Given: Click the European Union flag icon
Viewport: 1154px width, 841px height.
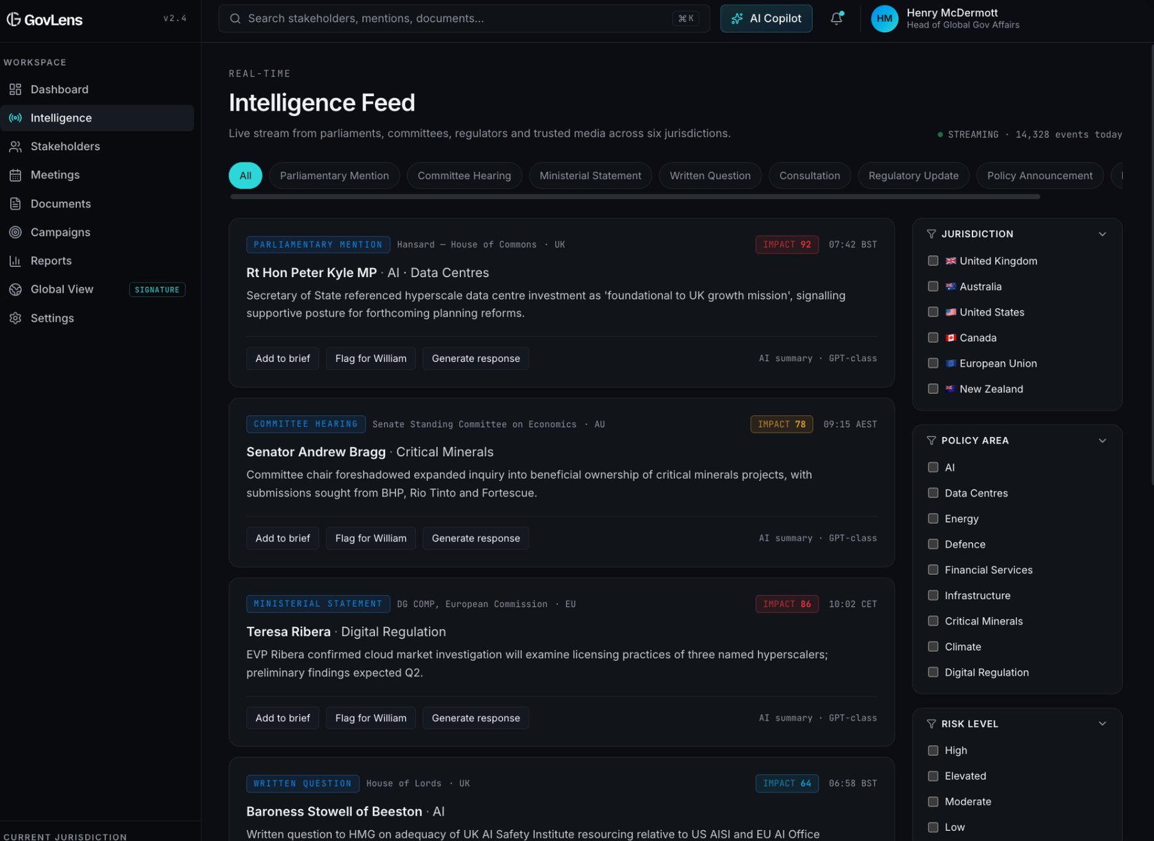Looking at the screenshot, I should [951, 364].
